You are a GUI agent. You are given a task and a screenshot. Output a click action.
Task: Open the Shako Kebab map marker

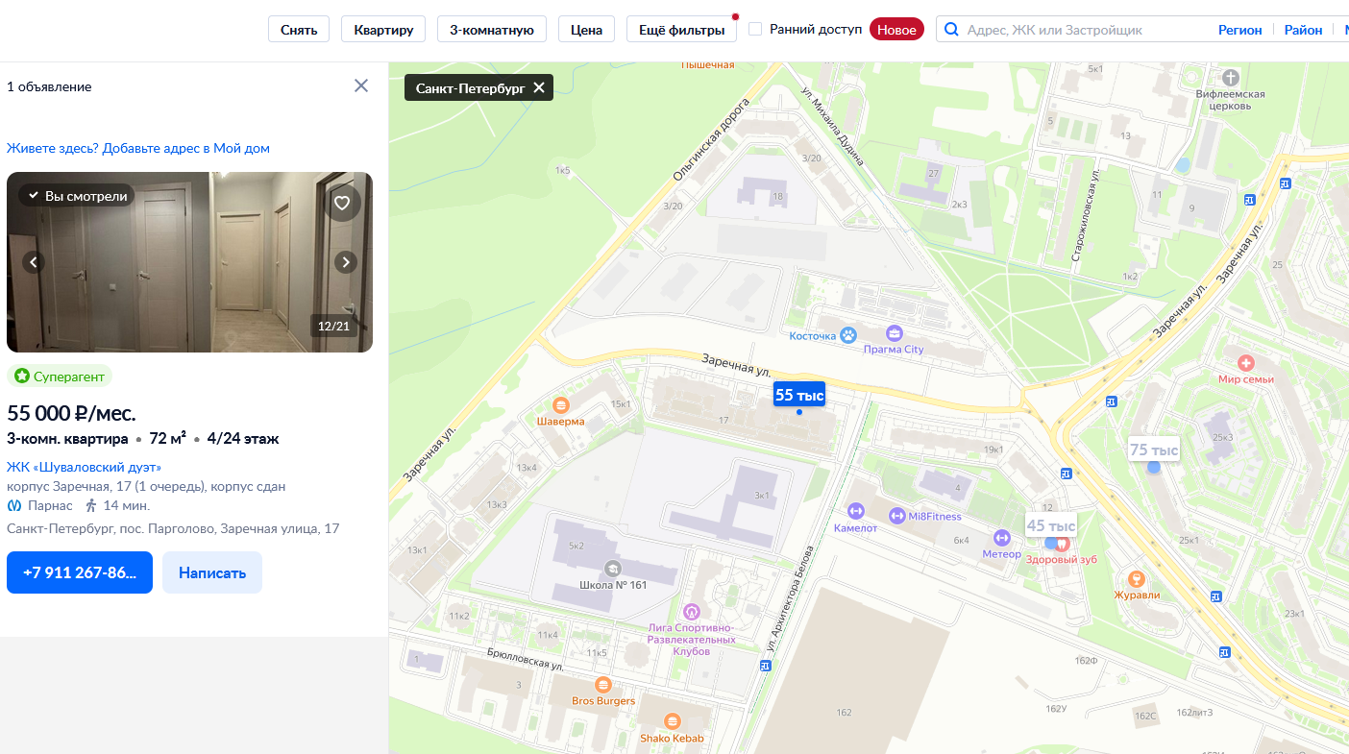(673, 721)
